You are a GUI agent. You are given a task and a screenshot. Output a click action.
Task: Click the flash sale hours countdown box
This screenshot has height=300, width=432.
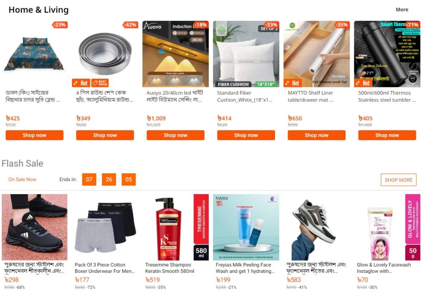[89, 179]
